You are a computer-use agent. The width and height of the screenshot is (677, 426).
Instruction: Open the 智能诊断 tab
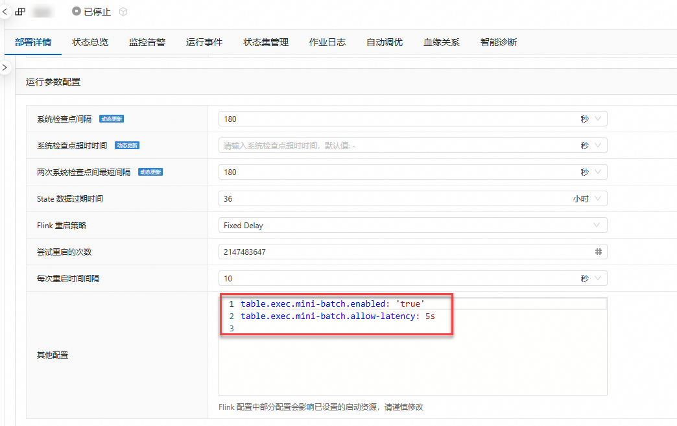(x=498, y=42)
